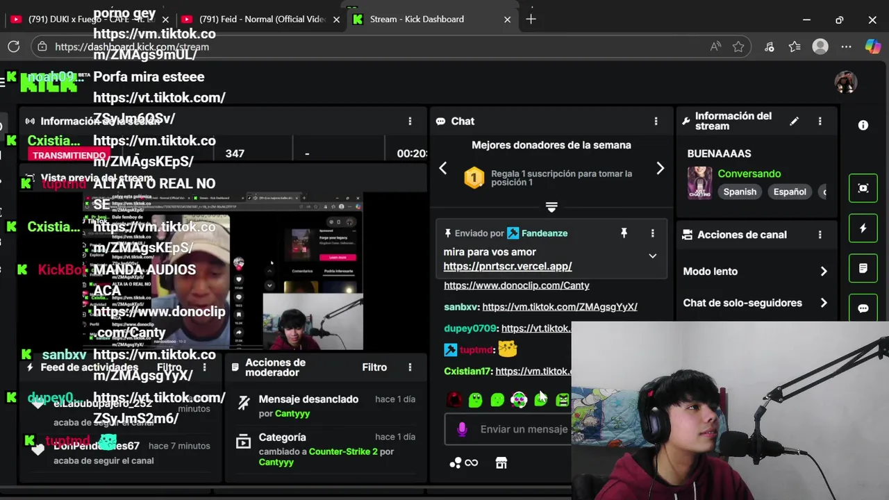The image size is (889, 500).
Task: Open browser profile account icon
Action: [820, 47]
